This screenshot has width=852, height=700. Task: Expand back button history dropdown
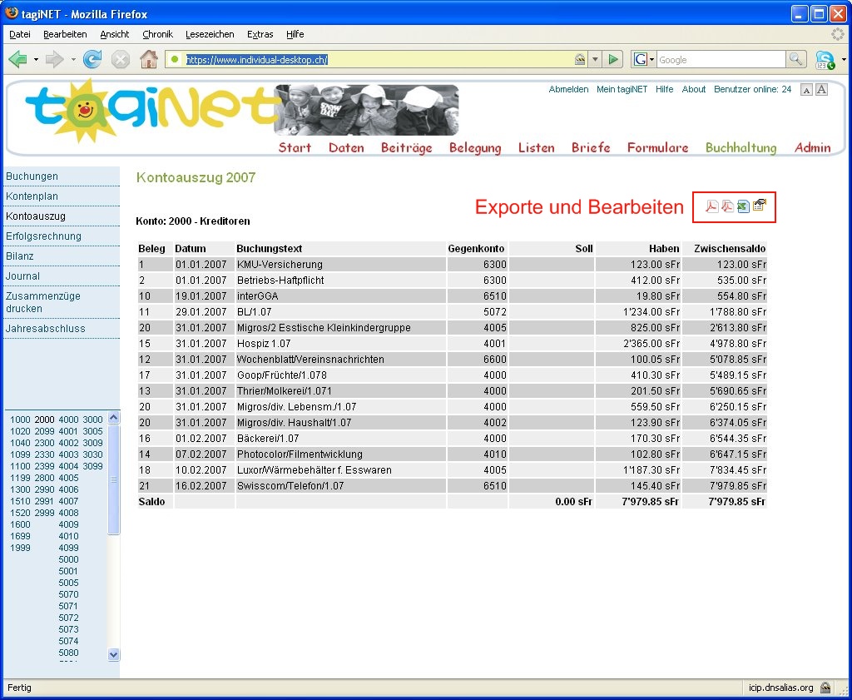pyautogui.click(x=36, y=59)
